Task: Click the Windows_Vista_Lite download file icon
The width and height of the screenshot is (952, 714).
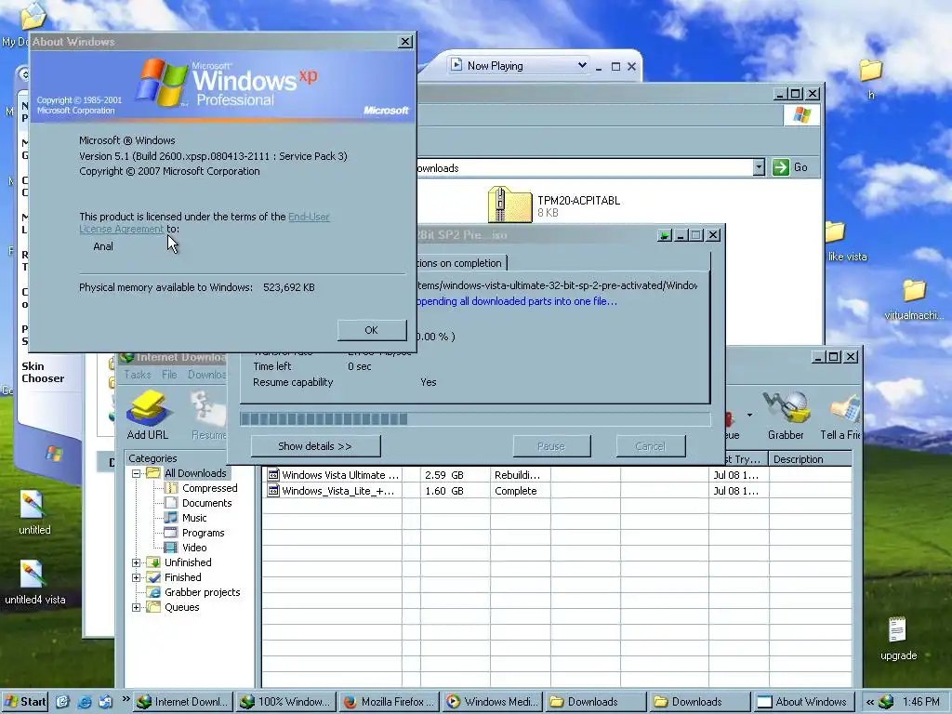Action: [x=273, y=491]
